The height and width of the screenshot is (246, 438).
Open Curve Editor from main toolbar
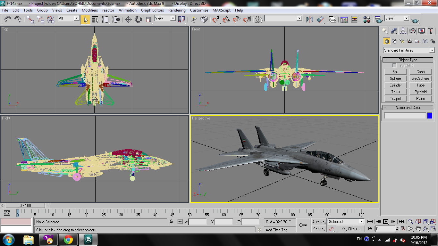point(344,20)
